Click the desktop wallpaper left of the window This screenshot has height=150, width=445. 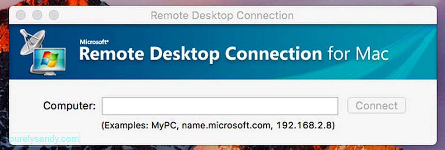[x=4, y=82]
